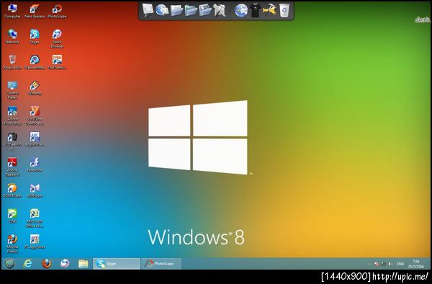Launch Internet Explorer from the taskbar
This screenshot has width=432, height=284.
[27, 264]
